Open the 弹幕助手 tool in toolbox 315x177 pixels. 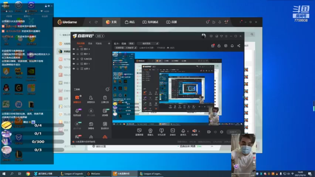pos(77,99)
